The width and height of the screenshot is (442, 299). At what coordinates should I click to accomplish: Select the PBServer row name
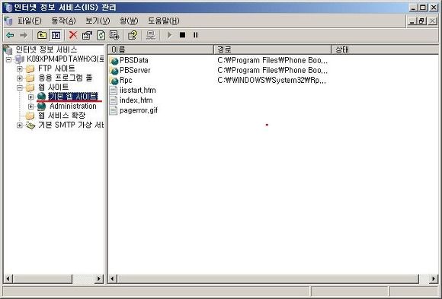point(135,71)
